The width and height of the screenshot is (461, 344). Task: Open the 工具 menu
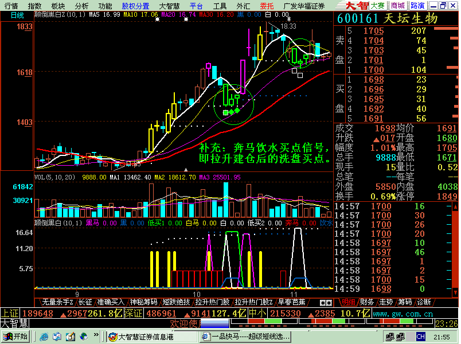click(220, 6)
